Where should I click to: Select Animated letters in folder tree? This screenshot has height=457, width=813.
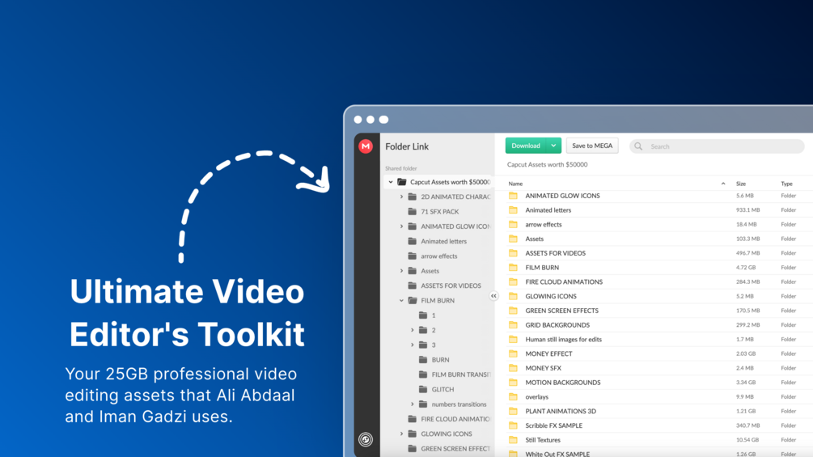(x=444, y=242)
